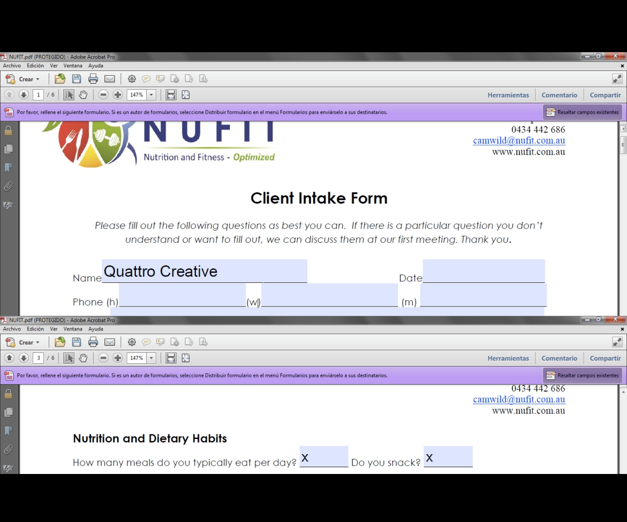Screen dimensions: 627x522
Task: Open the 147% zoom dropdown in page 1 window
Action: [152, 95]
